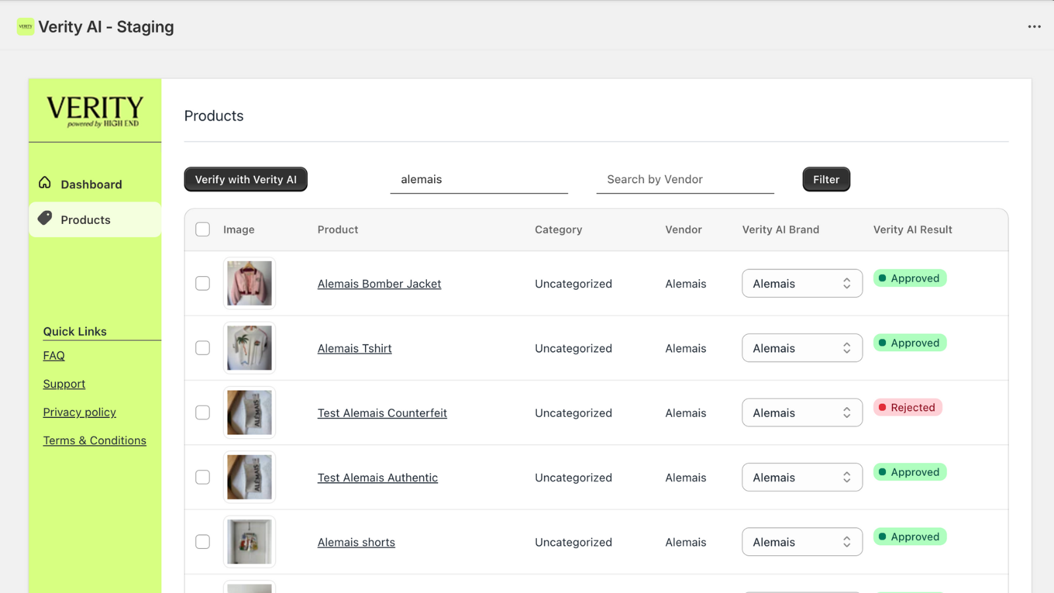Check the Test Alemais Authentic row checkbox
Viewport: 1054px width, 593px height.
203,477
